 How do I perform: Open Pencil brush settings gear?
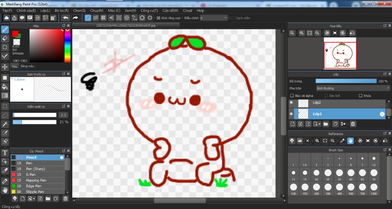62,158
